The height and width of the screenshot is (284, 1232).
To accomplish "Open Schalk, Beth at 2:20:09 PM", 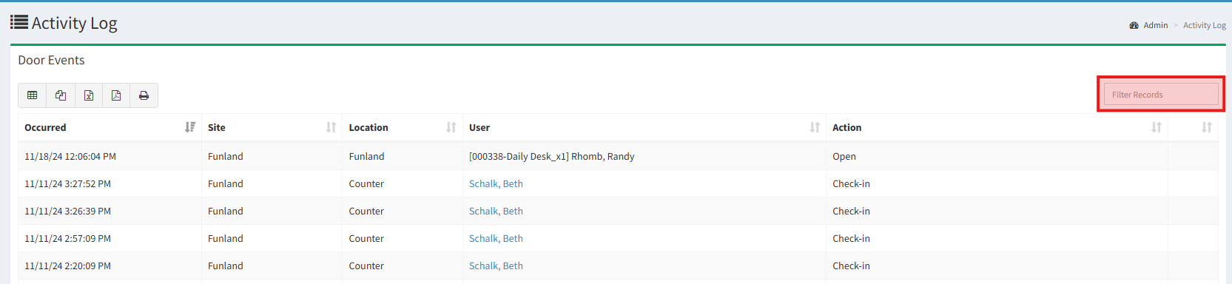I will (x=496, y=266).
